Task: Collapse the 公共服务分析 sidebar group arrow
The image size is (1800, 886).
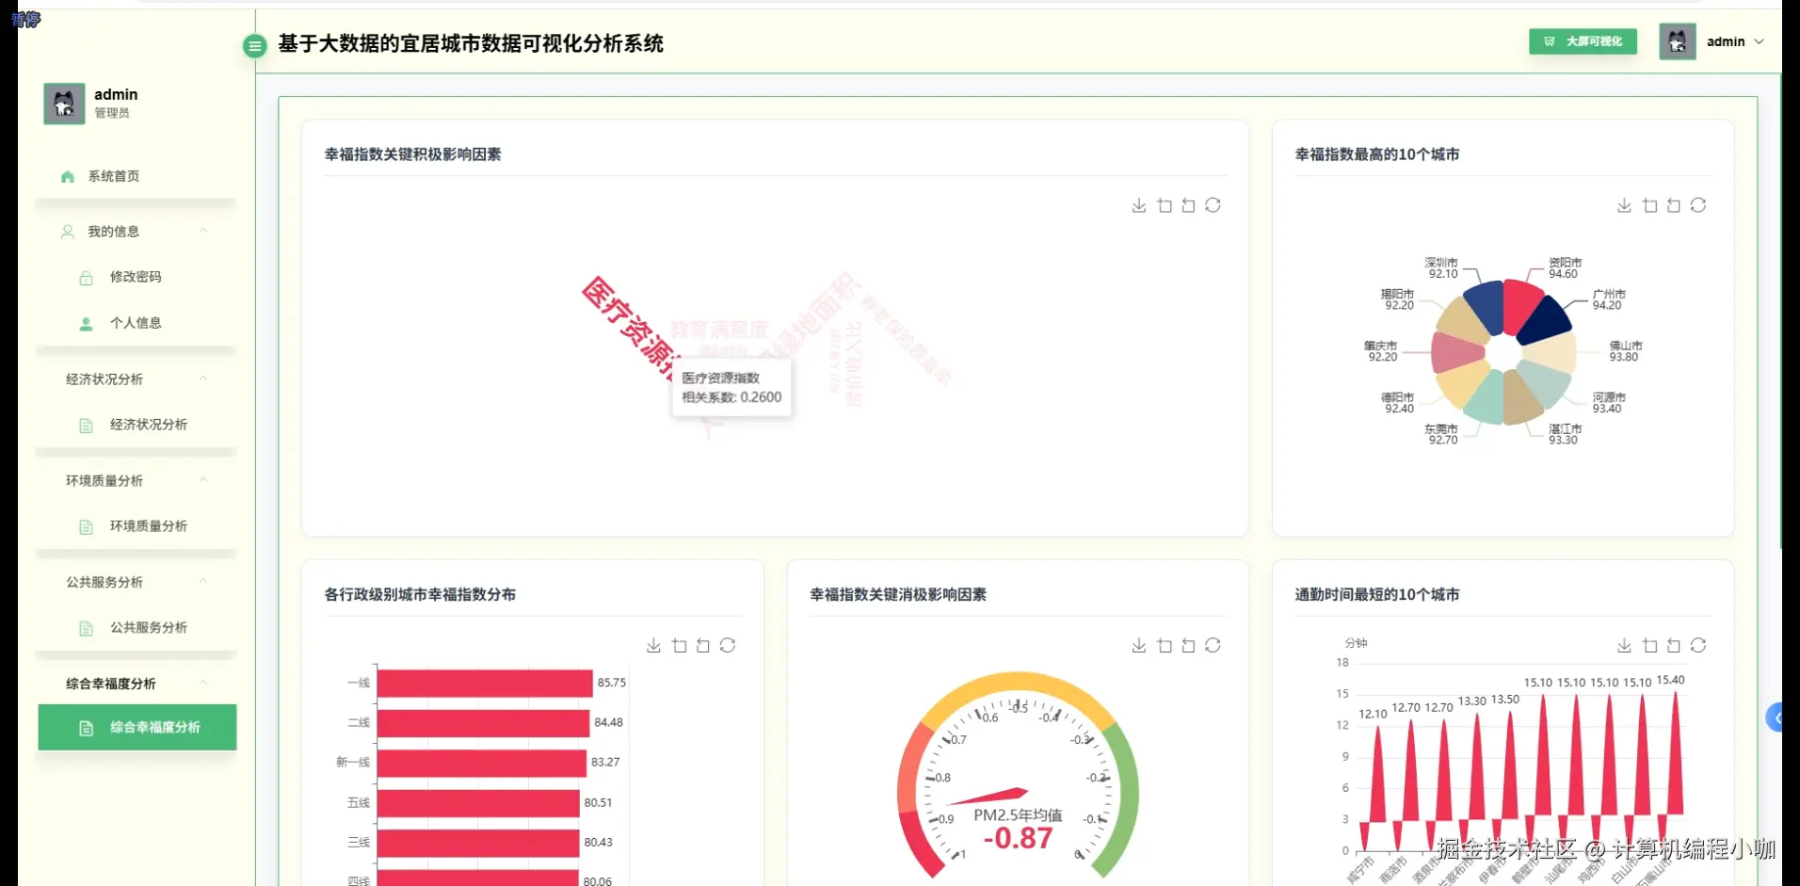Action: coord(203,582)
